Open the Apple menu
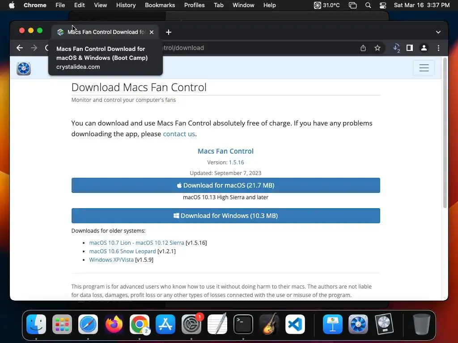The image size is (458, 343). point(12,5)
